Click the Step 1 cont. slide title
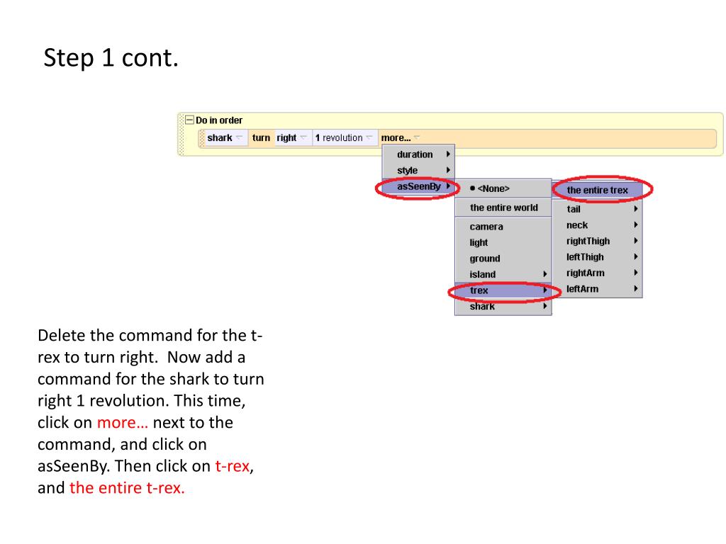726x544 pixels. click(111, 58)
